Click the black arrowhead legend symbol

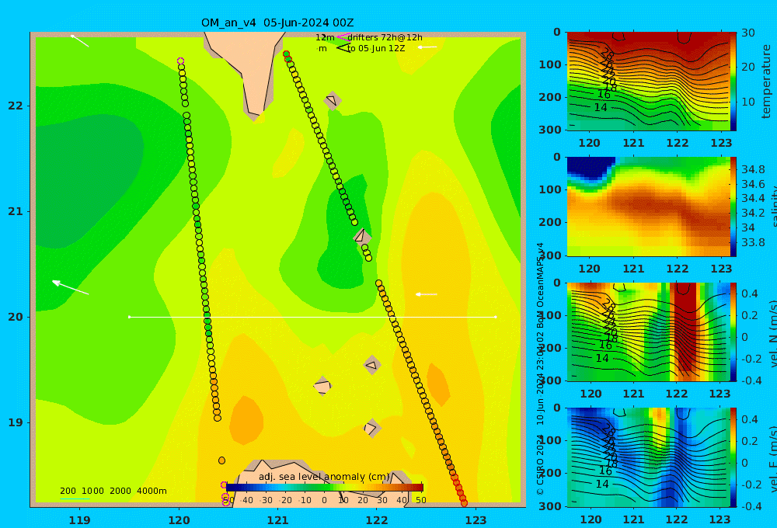[x=343, y=48]
